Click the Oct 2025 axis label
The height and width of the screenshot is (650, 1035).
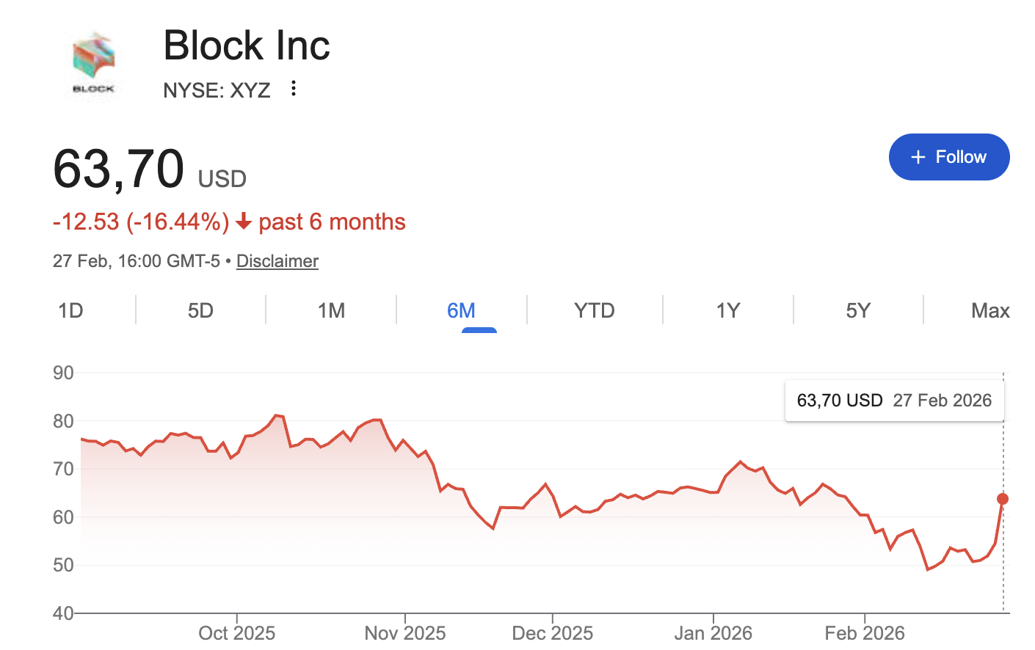tap(236, 632)
